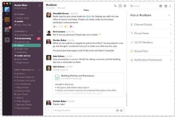Start a call with the phone icon

[116, 6]
